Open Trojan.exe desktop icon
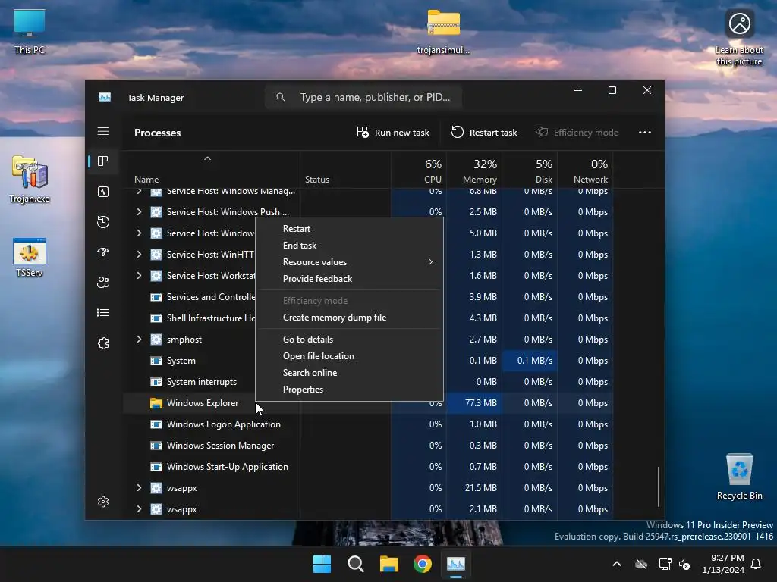Viewport: 777px width, 582px height. point(30,179)
